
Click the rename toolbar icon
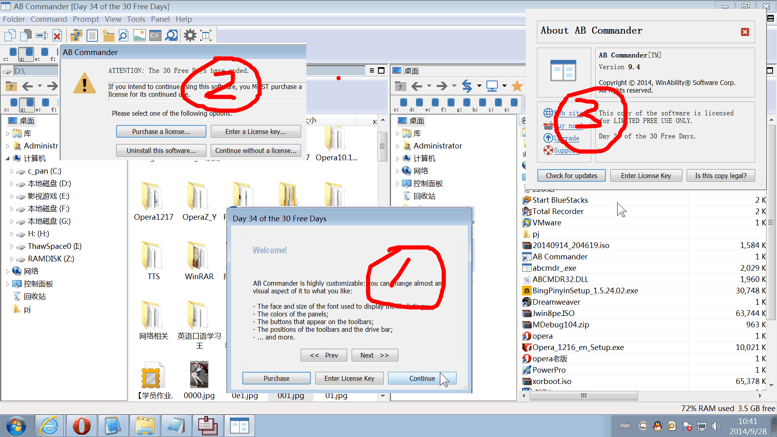click(42, 36)
